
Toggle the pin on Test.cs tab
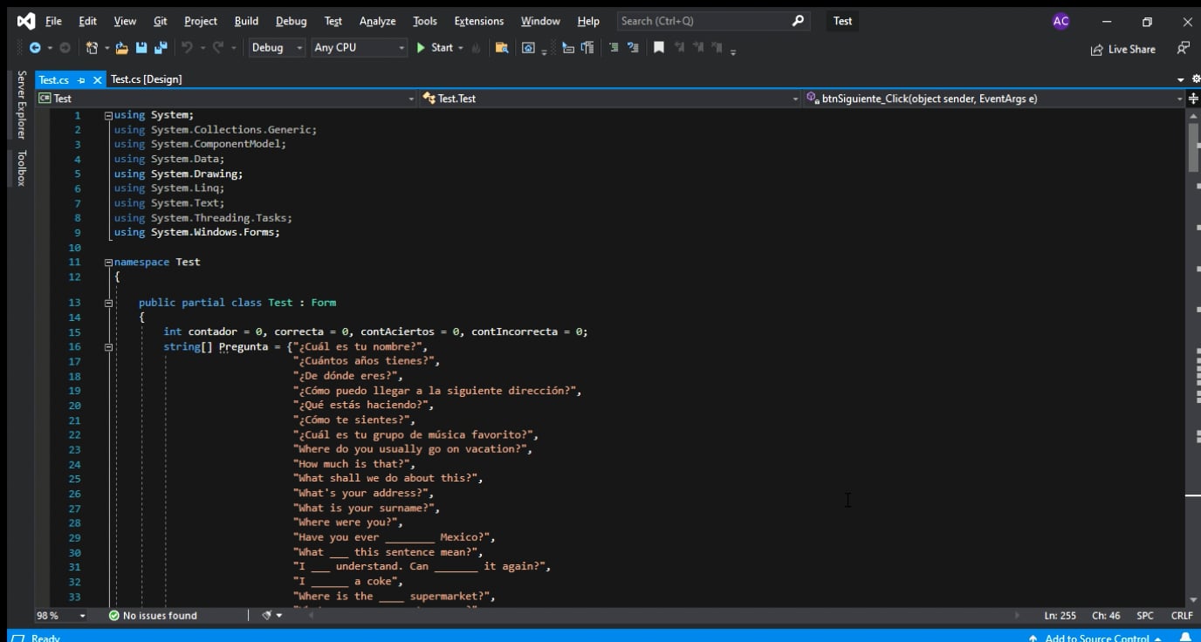click(81, 79)
